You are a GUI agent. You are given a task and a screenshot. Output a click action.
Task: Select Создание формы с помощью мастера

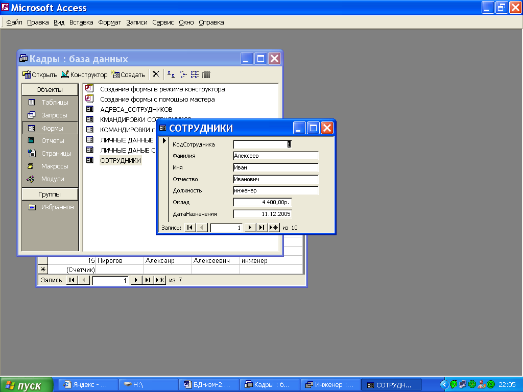tap(157, 100)
